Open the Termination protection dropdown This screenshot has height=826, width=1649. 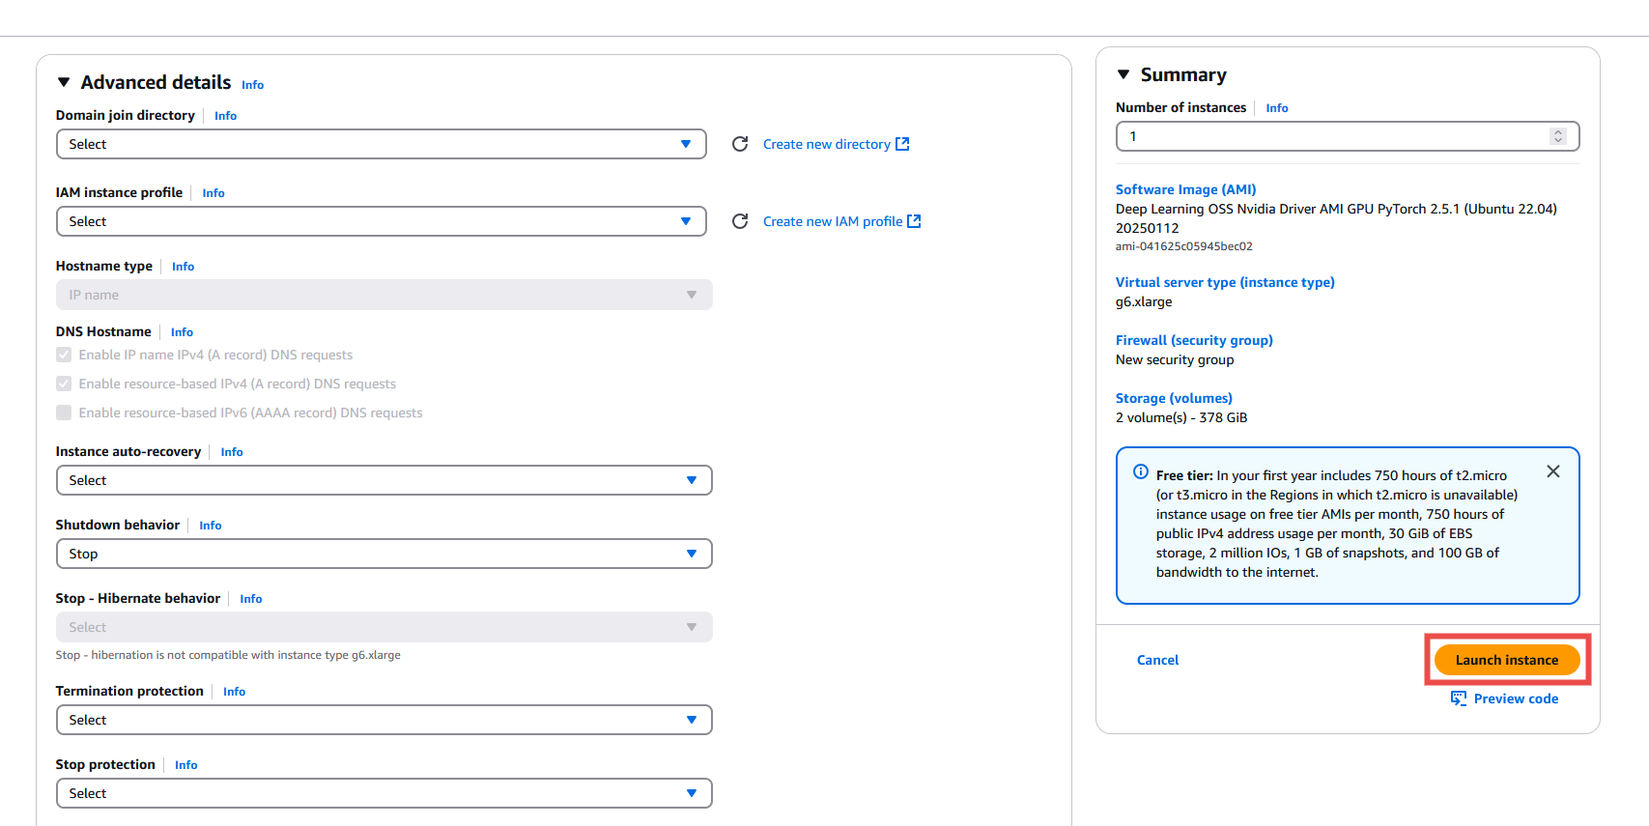pyautogui.click(x=384, y=720)
